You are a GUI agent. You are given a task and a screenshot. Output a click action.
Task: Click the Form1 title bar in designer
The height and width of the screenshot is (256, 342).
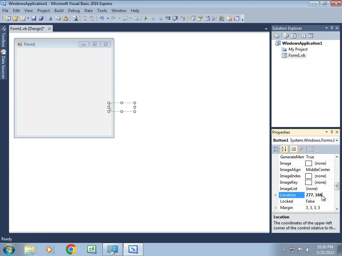pyautogui.click(x=64, y=44)
